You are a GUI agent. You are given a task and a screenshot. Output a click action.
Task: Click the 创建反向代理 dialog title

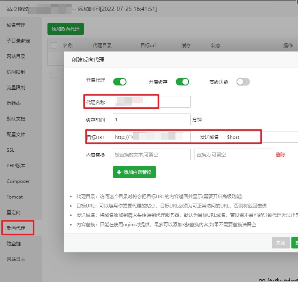(x=88, y=60)
